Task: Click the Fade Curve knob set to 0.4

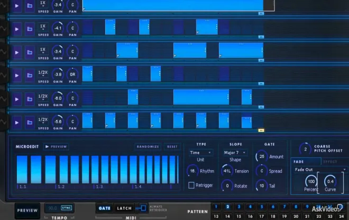Action: point(330,181)
